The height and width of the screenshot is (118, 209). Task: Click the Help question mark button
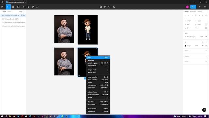point(204,110)
